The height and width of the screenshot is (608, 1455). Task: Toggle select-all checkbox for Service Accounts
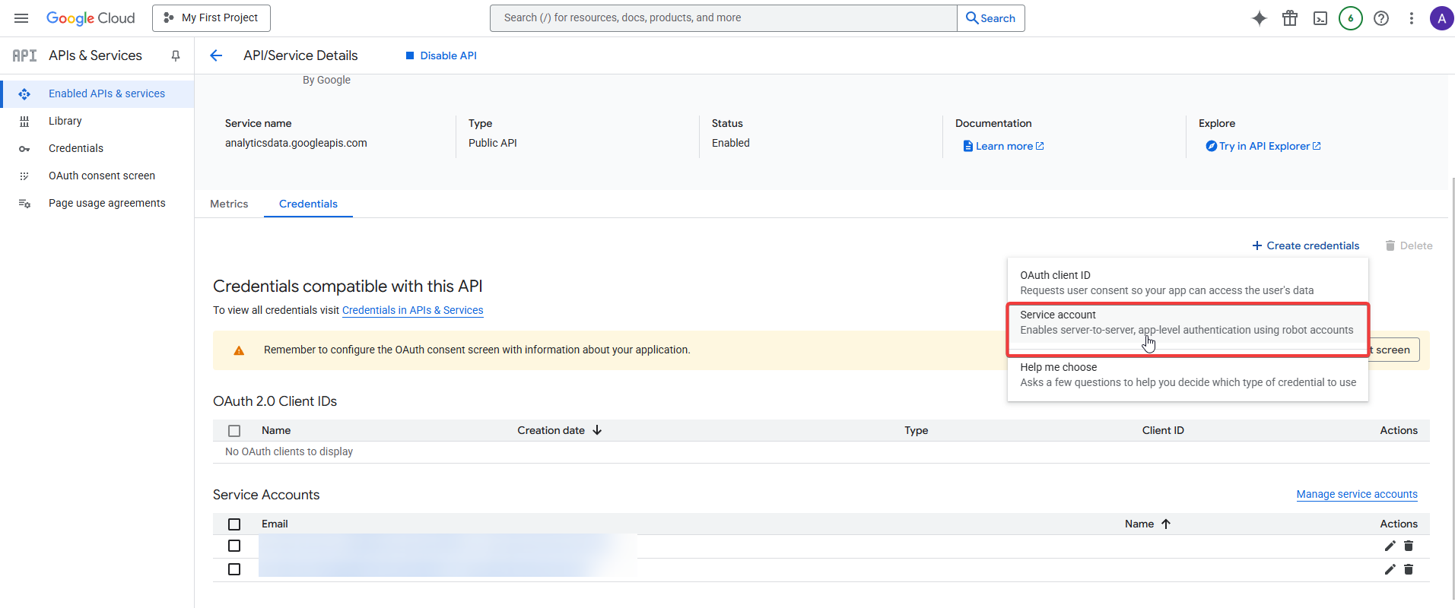tap(234, 524)
